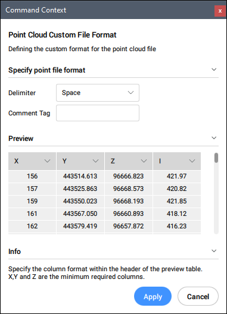Image resolution: width=227 pixels, height=314 pixels.
Task: Click the Command Context title text
Action: (36, 10)
